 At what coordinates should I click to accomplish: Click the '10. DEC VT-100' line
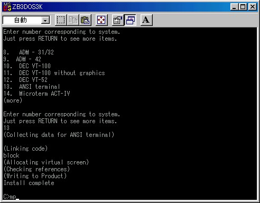pyautogui.click(x=27, y=66)
